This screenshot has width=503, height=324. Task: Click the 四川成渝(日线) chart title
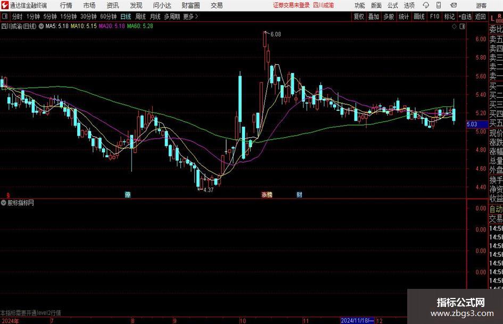pos(19,26)
